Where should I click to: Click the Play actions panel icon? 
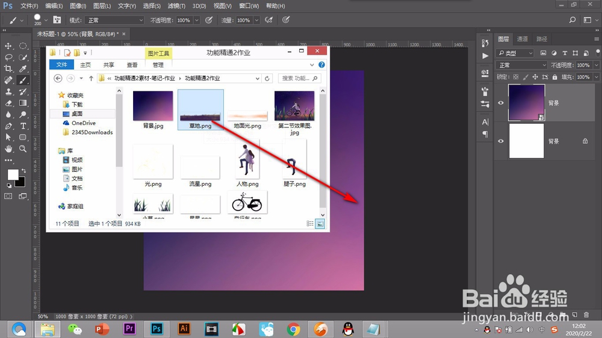(485, 56)
